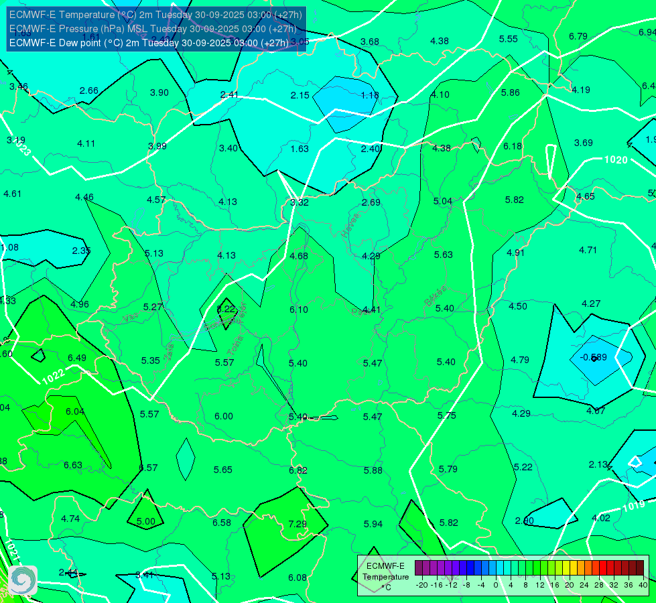This screenshot has height=603, width=656.
Task: Click the 5.65 temperature value
Action: [223, 470]
